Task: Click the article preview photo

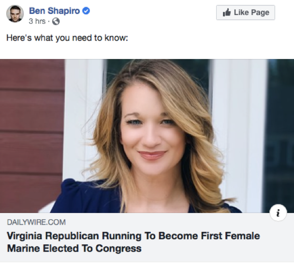Action: 147,135
